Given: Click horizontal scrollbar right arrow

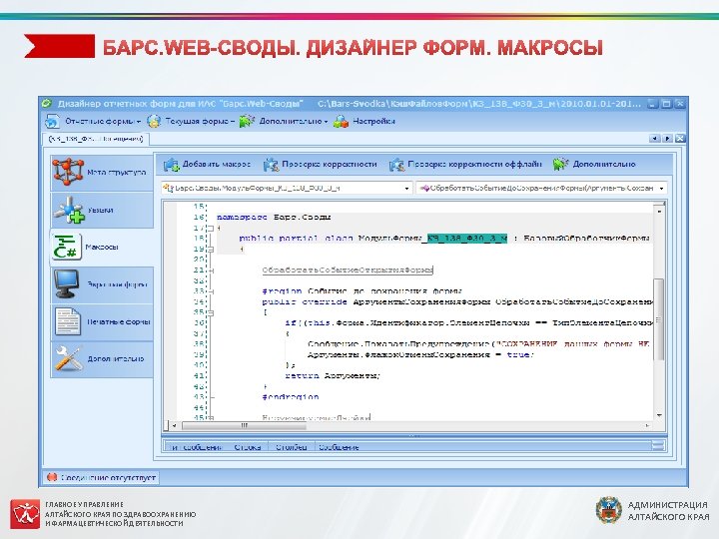Looking at the screenshot, I should tap(647, 426).
